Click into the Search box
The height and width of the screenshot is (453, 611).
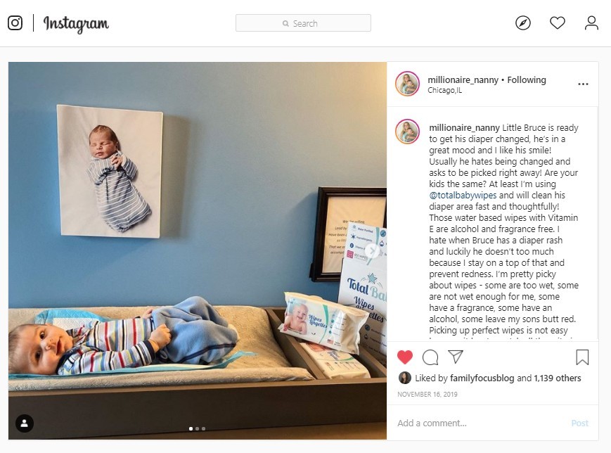303,23
